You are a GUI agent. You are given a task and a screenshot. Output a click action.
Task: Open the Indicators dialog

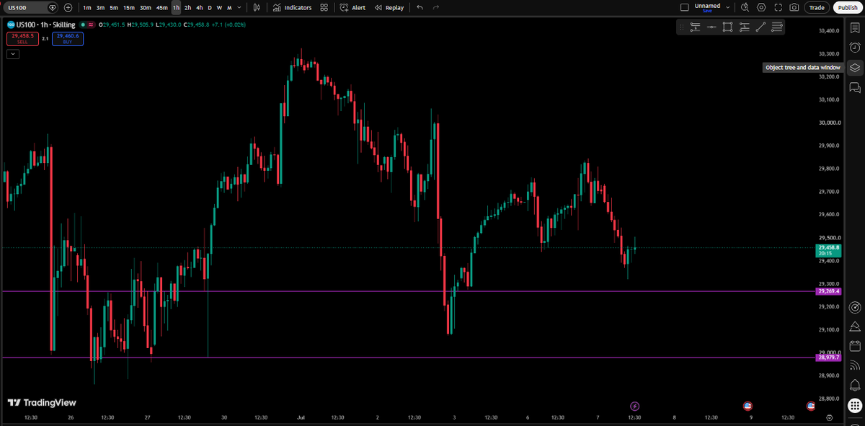coord(292,7)
